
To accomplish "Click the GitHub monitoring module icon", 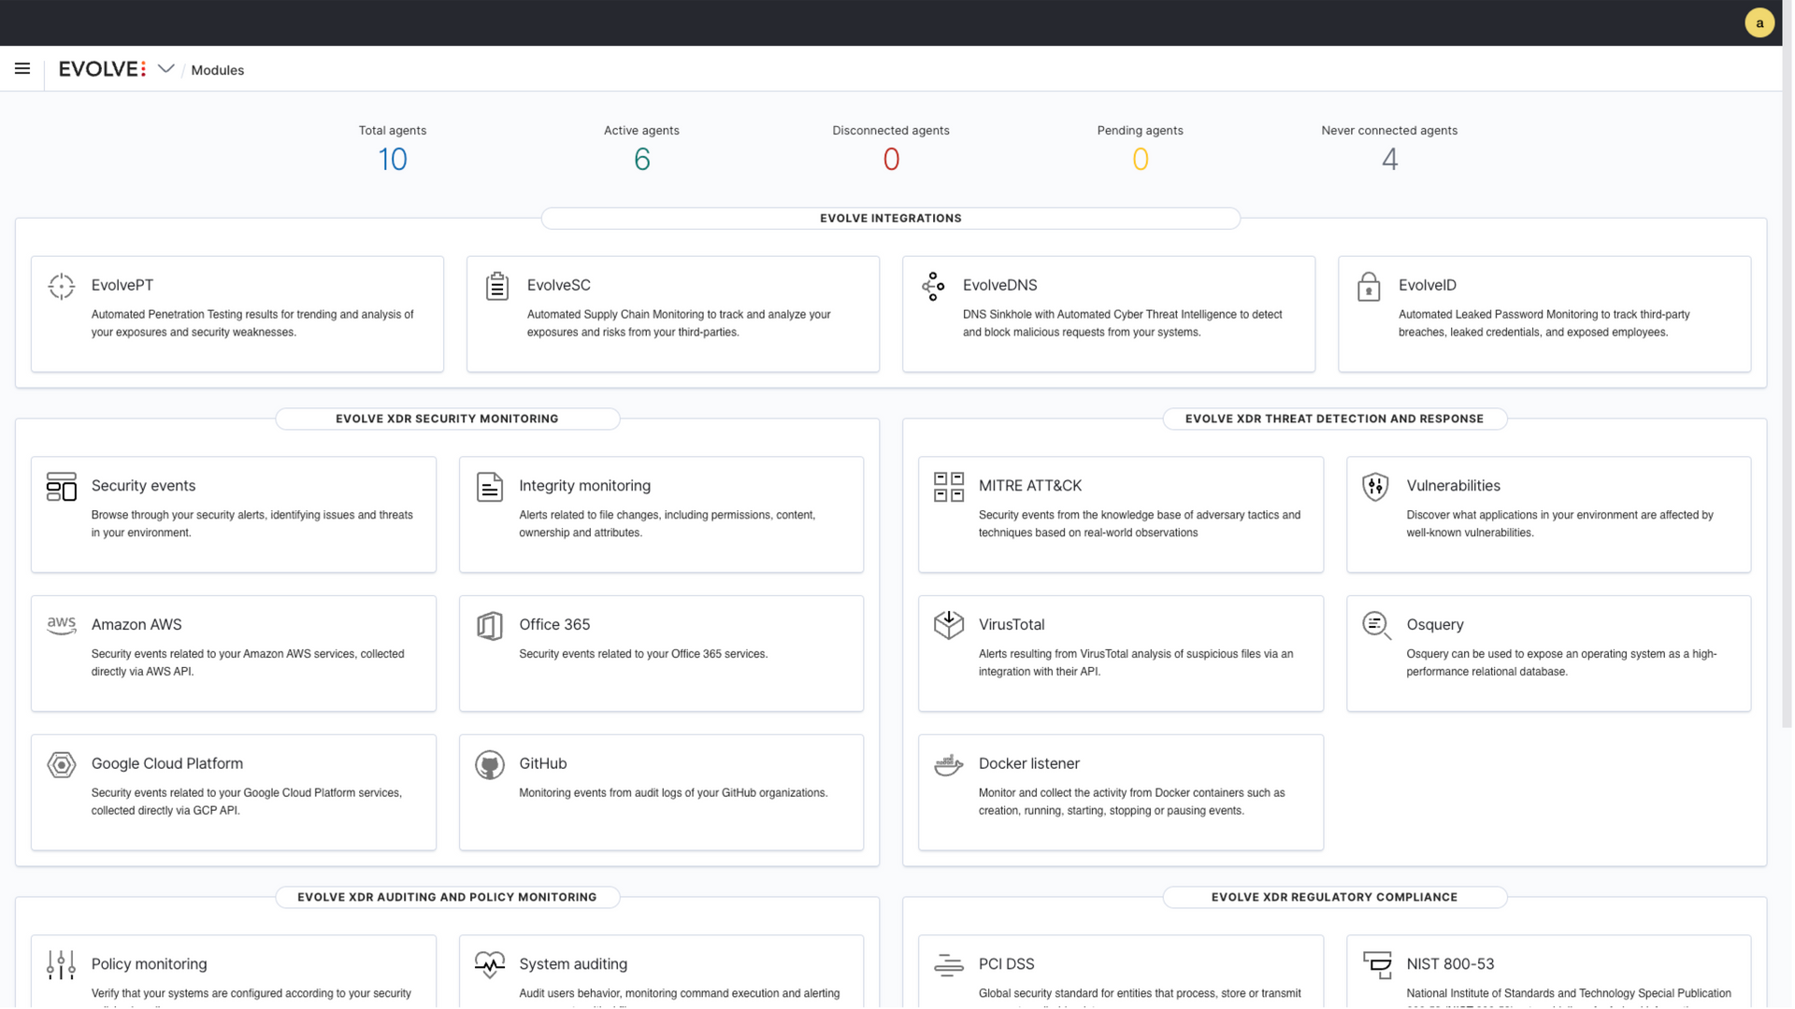I will pyautogui.click(x=489, y=765).
